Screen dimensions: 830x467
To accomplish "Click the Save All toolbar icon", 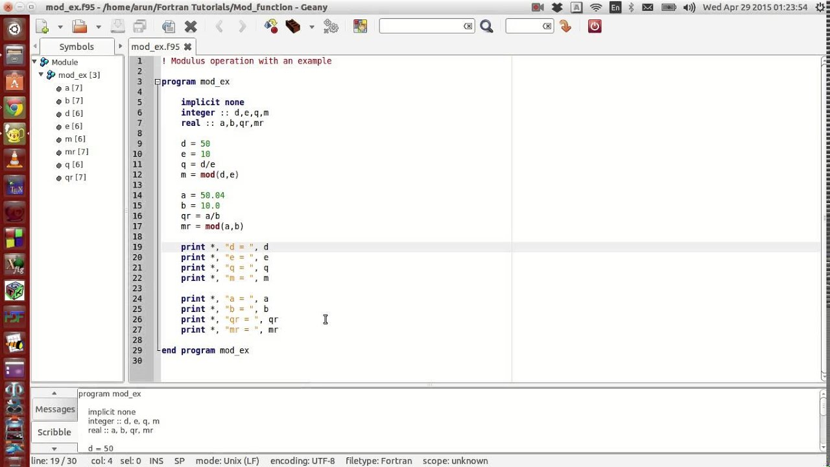I will point(139,27).
